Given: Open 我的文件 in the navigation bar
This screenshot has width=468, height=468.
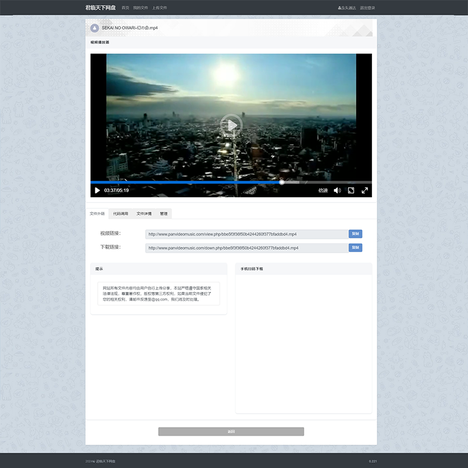Looking at the screenshot, I should tap(140, 8).
